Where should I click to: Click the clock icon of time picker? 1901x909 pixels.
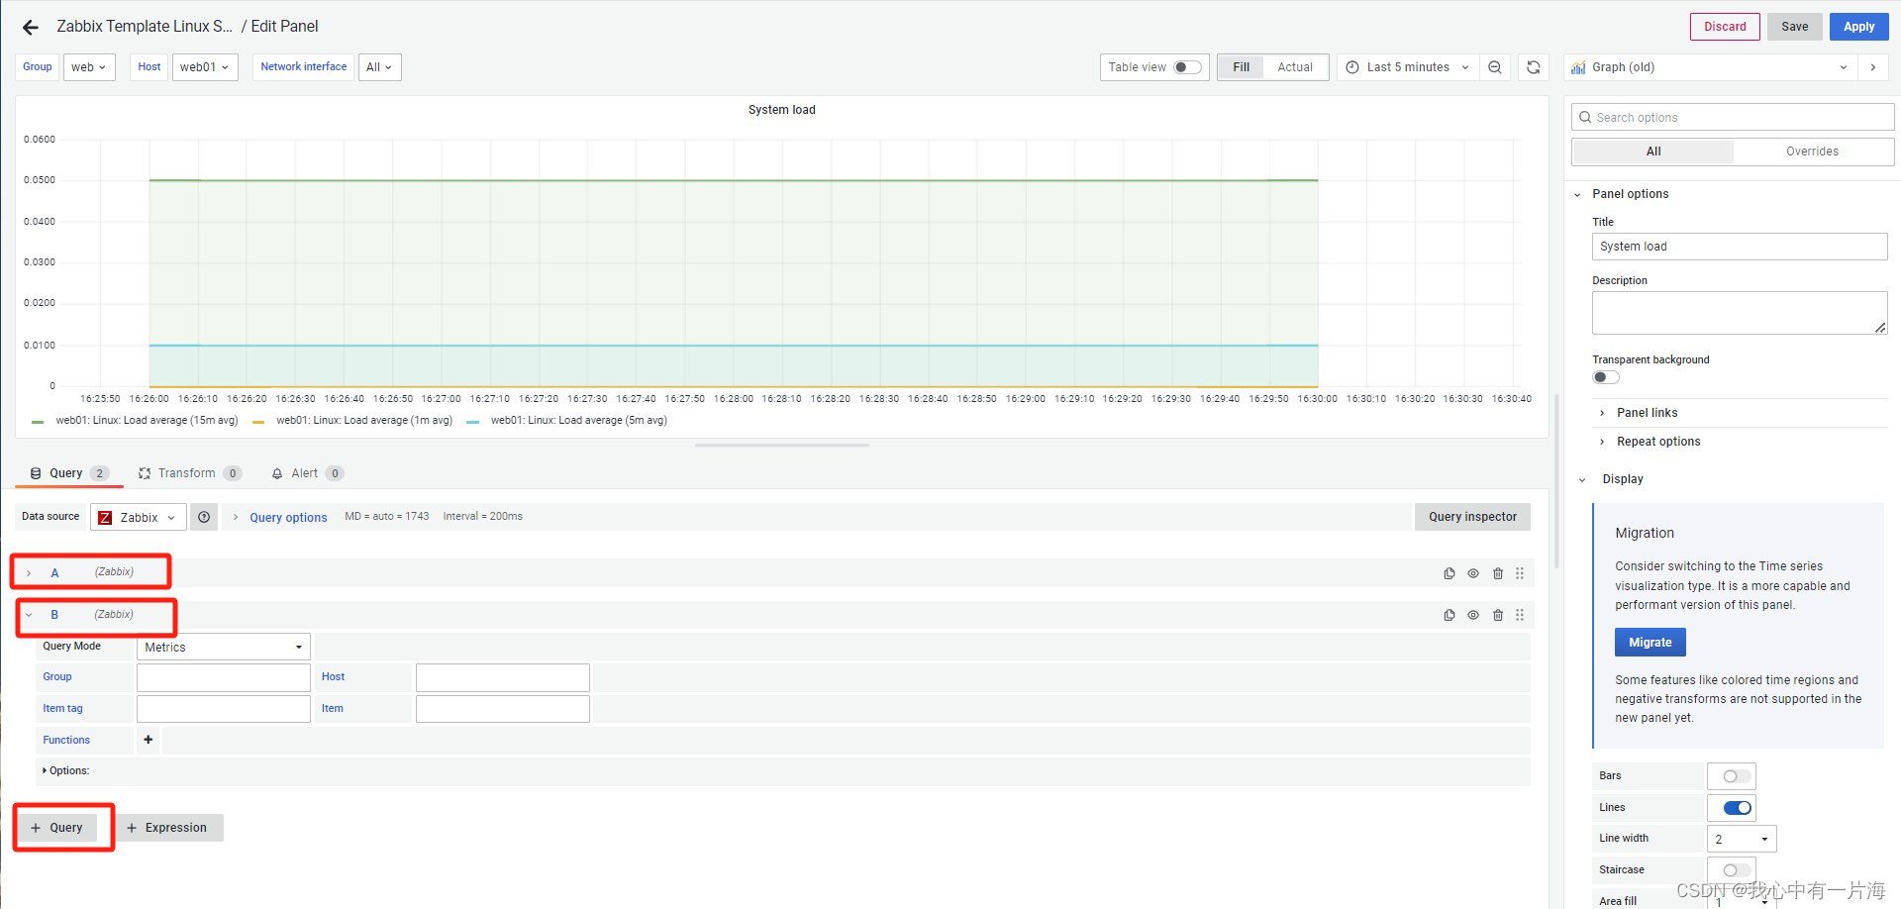point(1352,67)
